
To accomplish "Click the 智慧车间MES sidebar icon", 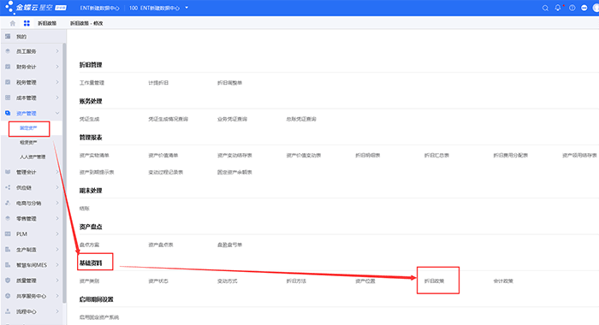I will coord(8,264).
